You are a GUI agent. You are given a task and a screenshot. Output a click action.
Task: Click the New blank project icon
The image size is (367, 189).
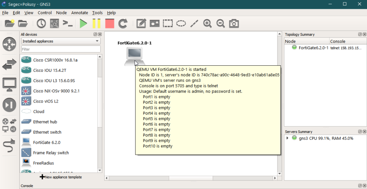(x=10, y=24)
